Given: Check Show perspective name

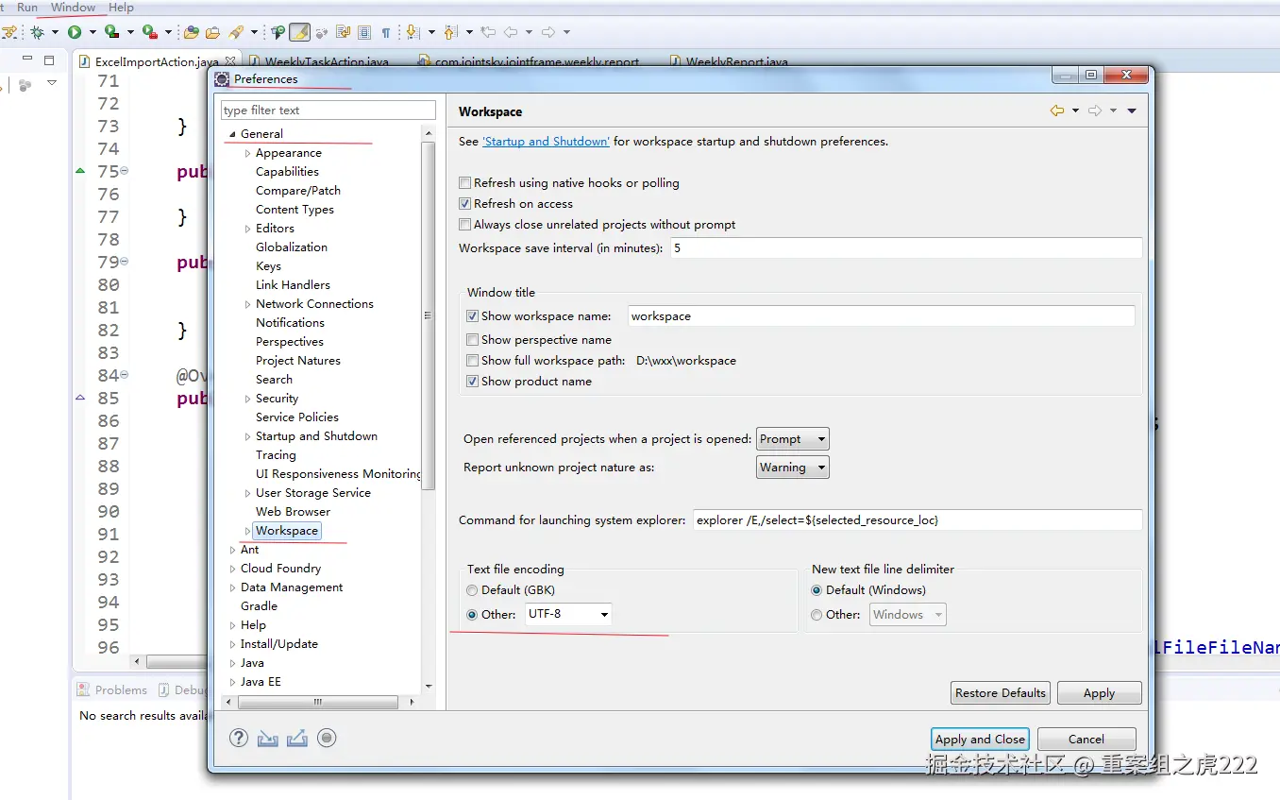Looking at the screenshot, I should click(x=472, y=340).
